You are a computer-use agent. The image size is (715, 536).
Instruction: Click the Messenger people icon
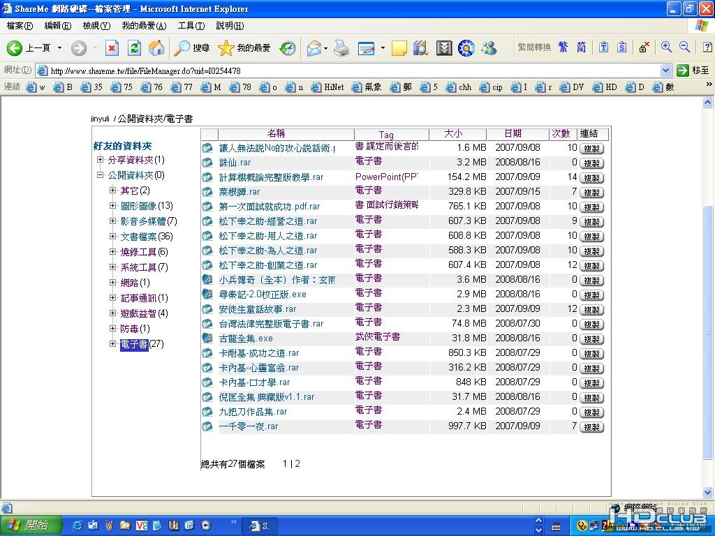(489, 47)
